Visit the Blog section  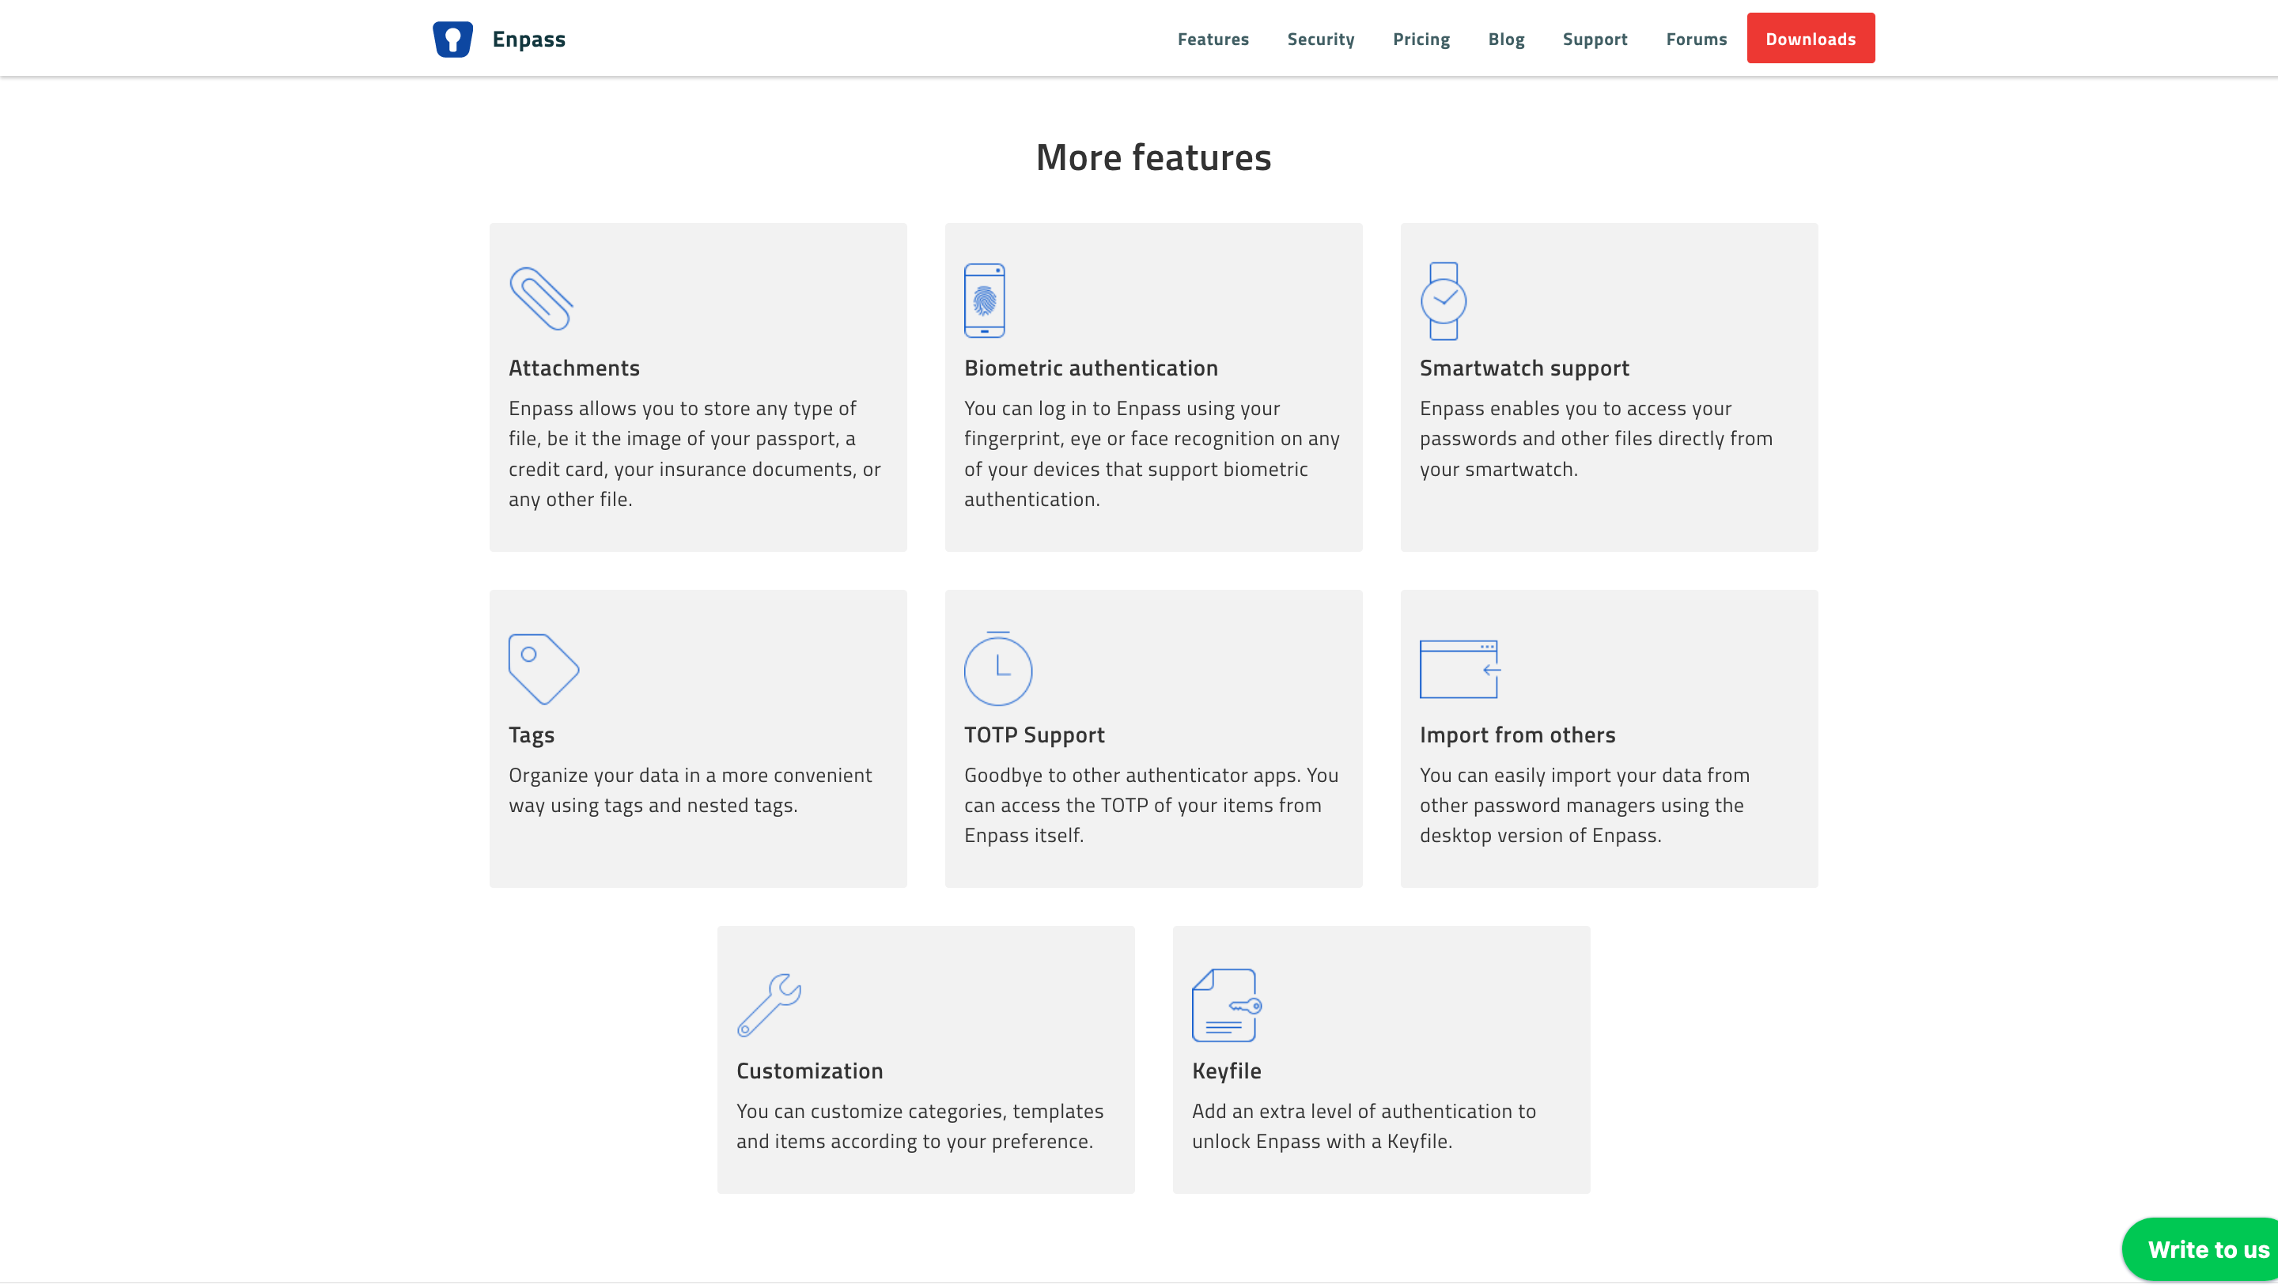[x=1506, y=38]
